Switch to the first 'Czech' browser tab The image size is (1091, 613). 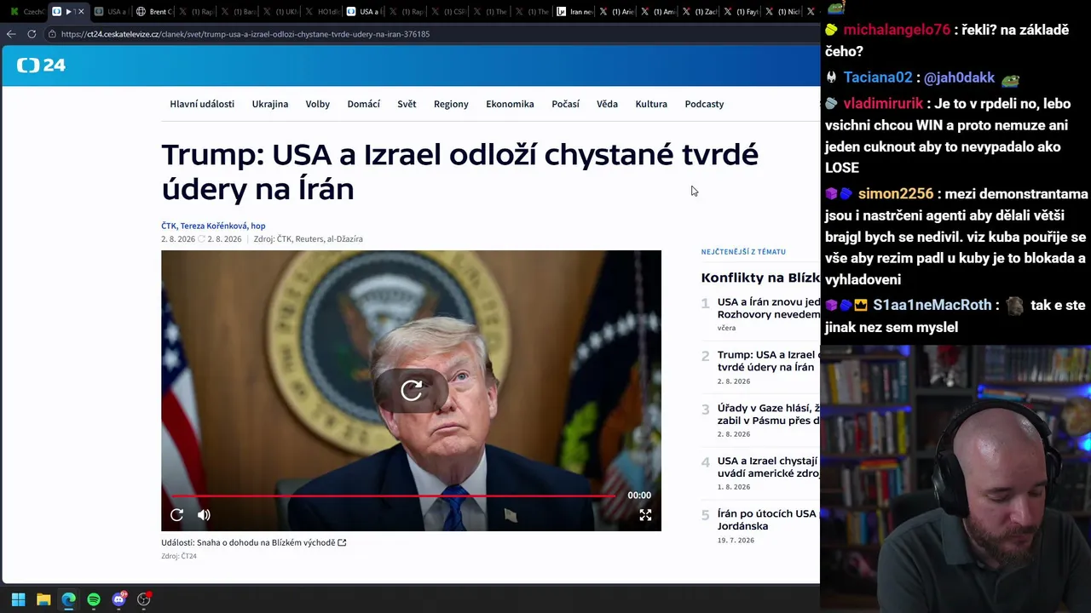pos(26,11)
